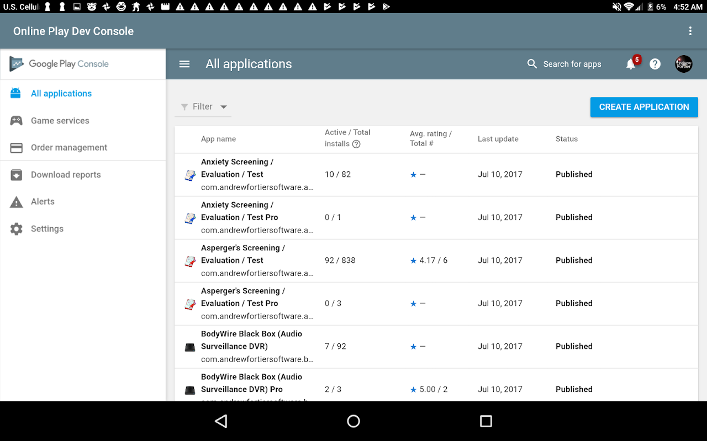Screen dimensions: 707x441
Task: Click the 0 / 3 installs value
Action: tap(333, 303)
